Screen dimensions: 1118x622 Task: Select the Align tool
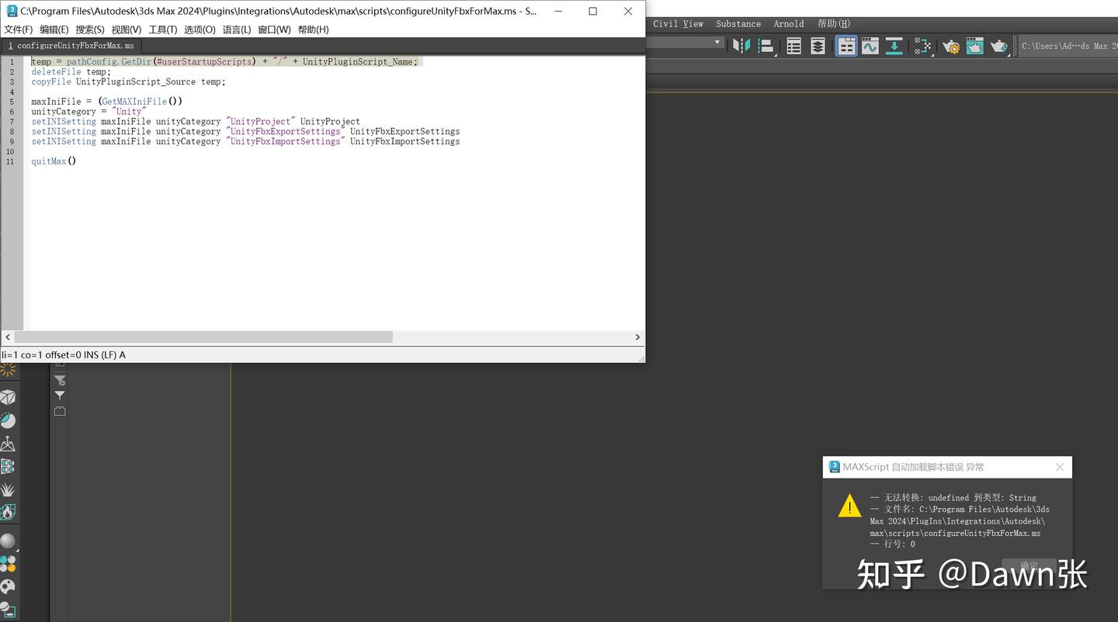(x=766, y=46)
